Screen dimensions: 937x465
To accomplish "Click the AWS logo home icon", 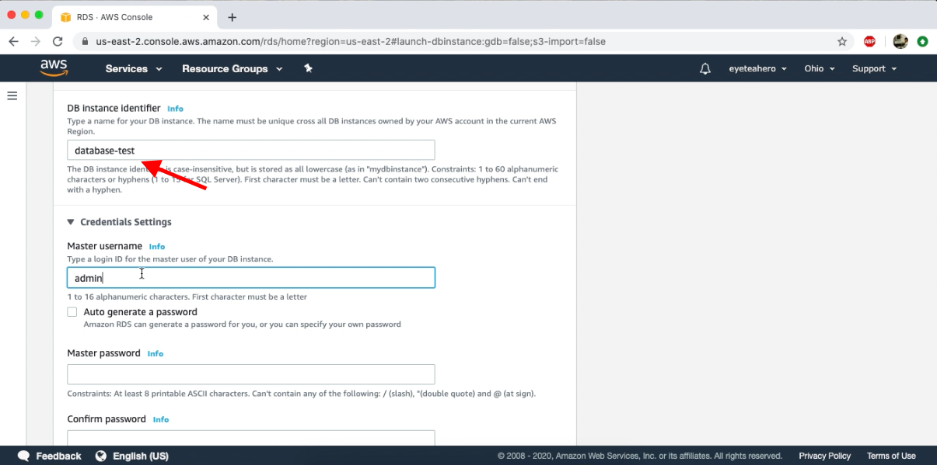I will 54,68.
